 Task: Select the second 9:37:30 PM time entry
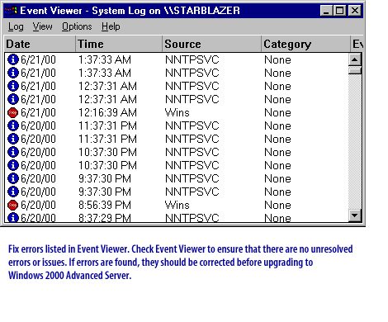point(105,192)
